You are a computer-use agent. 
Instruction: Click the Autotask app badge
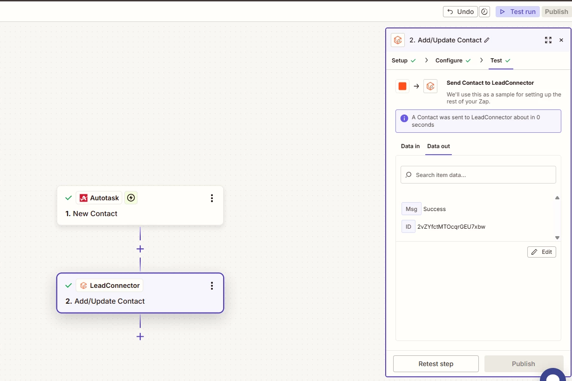point(99,198)
